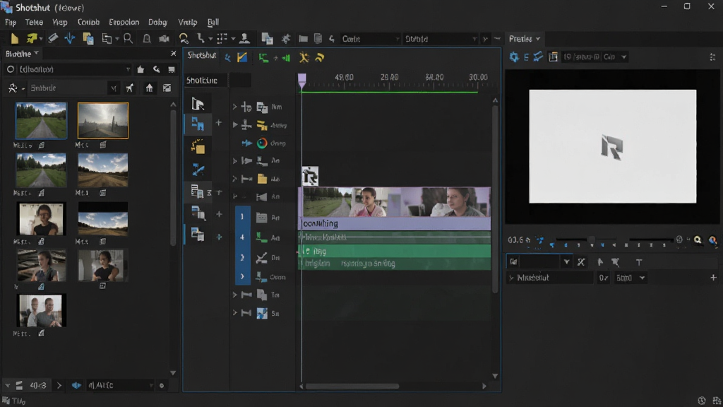Toggle the blue speaker icon in bin footer
This screenshot has height=407, width=723.
[x=76, y=385]
